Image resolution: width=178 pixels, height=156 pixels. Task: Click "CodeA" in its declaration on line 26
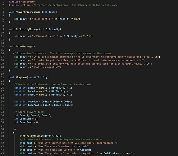31,88
